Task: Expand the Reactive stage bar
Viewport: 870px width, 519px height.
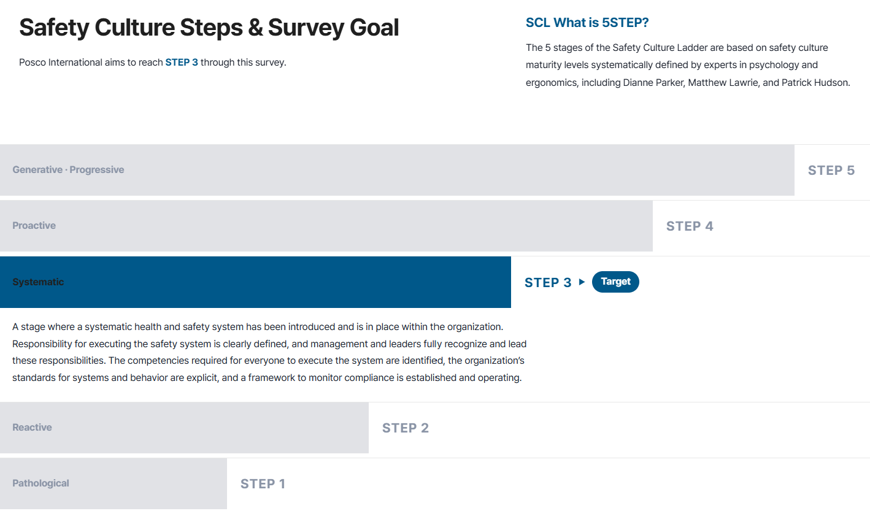Action: [x=184, y=428]
